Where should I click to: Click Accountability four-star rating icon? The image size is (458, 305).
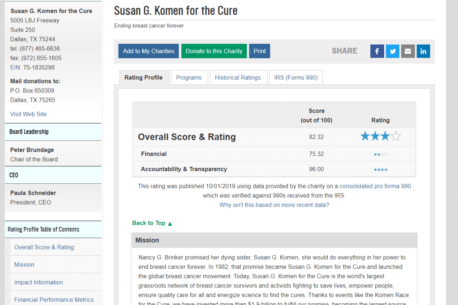click(381, 169)
